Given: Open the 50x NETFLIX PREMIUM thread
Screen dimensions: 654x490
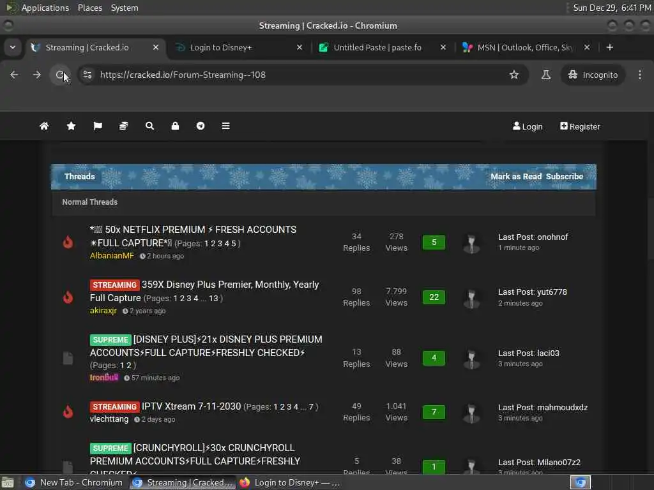Looking at the screenshot, I should [193, 236].
